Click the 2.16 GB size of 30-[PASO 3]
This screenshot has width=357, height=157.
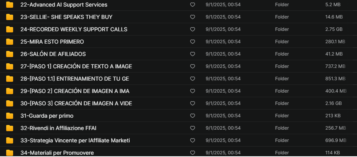tap(333, 103)
